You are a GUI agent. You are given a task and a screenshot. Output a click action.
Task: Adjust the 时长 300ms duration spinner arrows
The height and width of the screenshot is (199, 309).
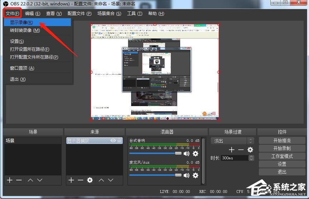(251, 158)
